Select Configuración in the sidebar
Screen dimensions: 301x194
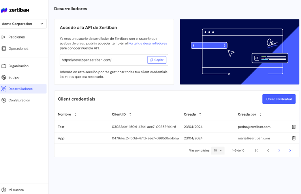coord(19,100)
